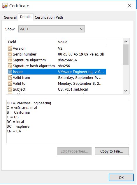Click the Subject field icon
Screen dimensions: 137x185
point(10,89)
